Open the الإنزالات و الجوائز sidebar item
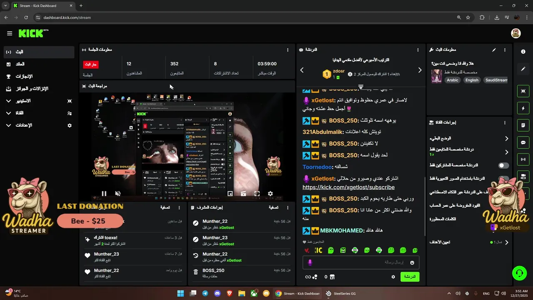The height and width of the screenshot is (300, 533). [x=40, y=88]
